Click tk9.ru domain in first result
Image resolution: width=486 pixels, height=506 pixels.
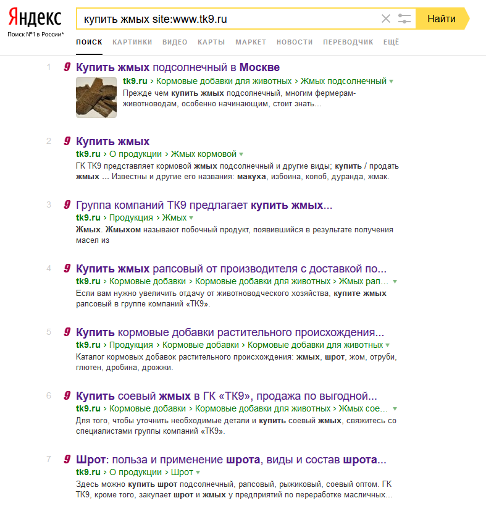tap(135, 81)
